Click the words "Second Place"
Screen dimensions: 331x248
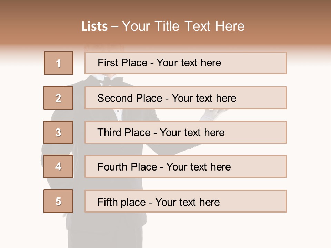(x=130, y=98)
